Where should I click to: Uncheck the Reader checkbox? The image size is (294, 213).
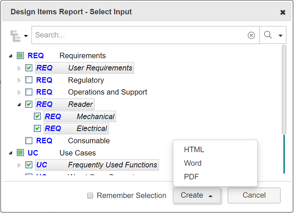point(29,104)
